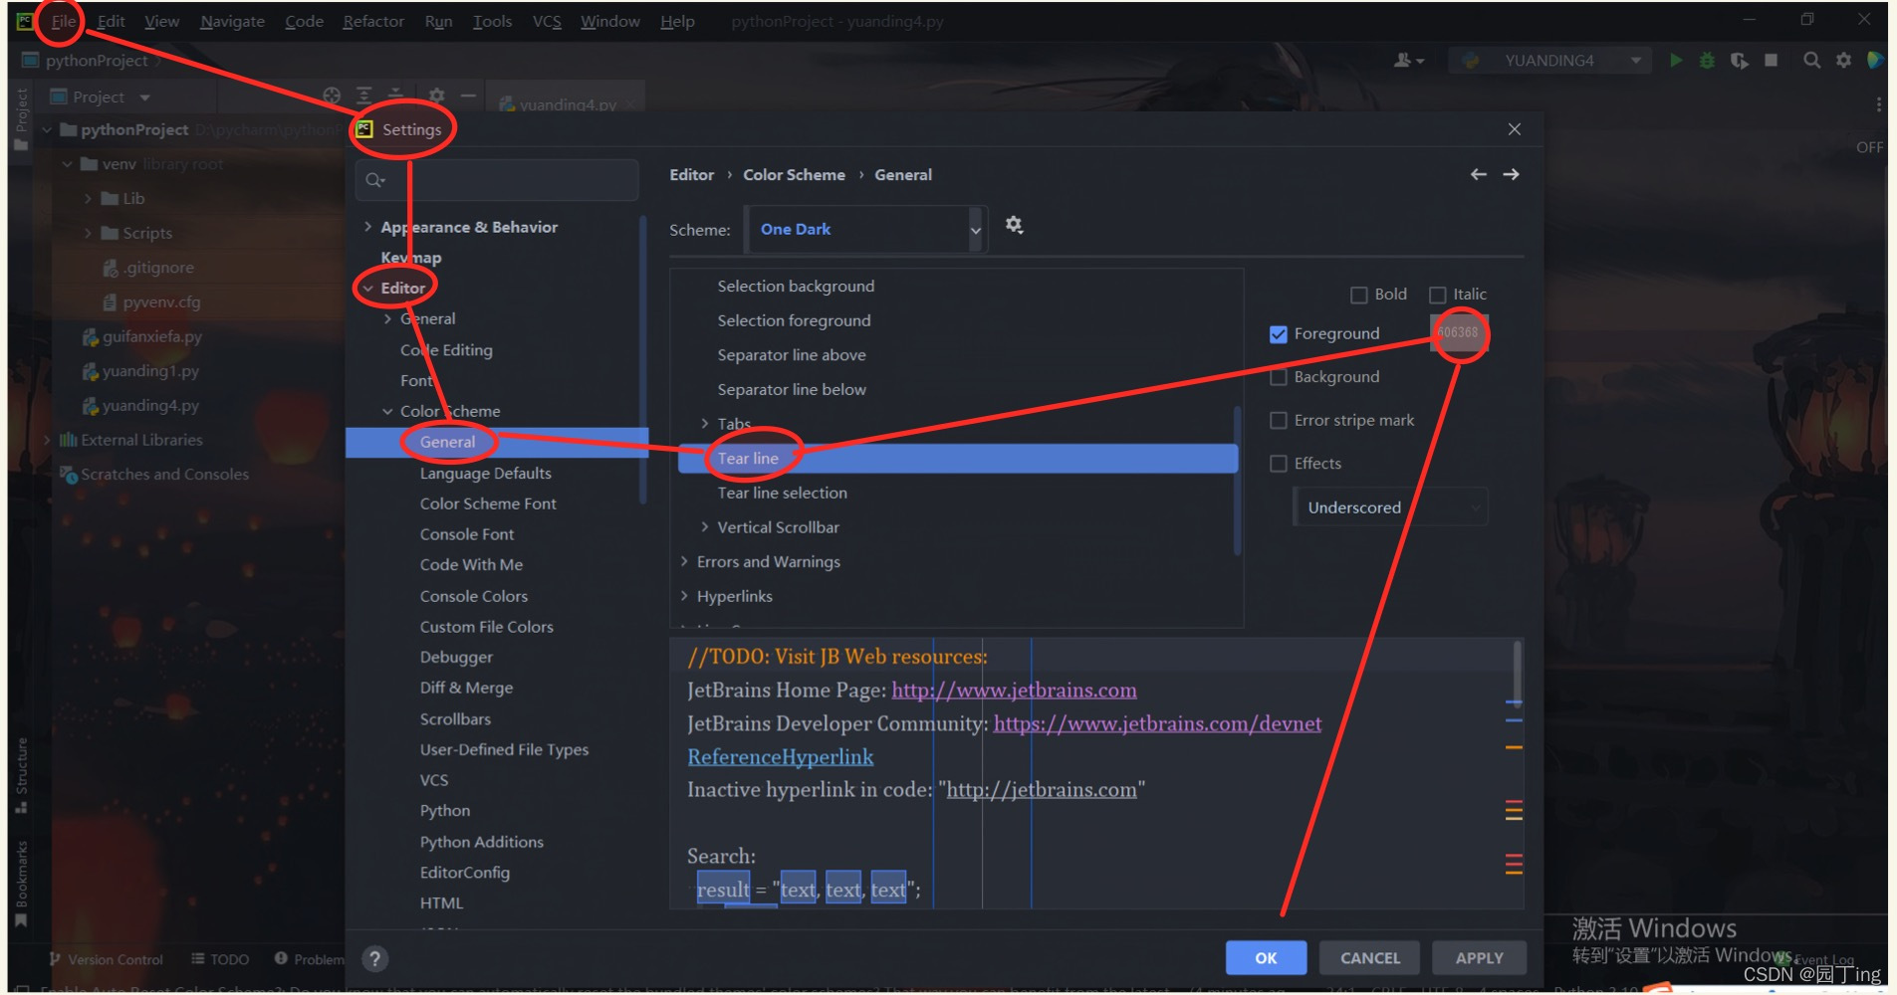The height and width of the screenshot is (995, 1897).
Task: Click Expand All in Project panel
Action: [364, 97]
